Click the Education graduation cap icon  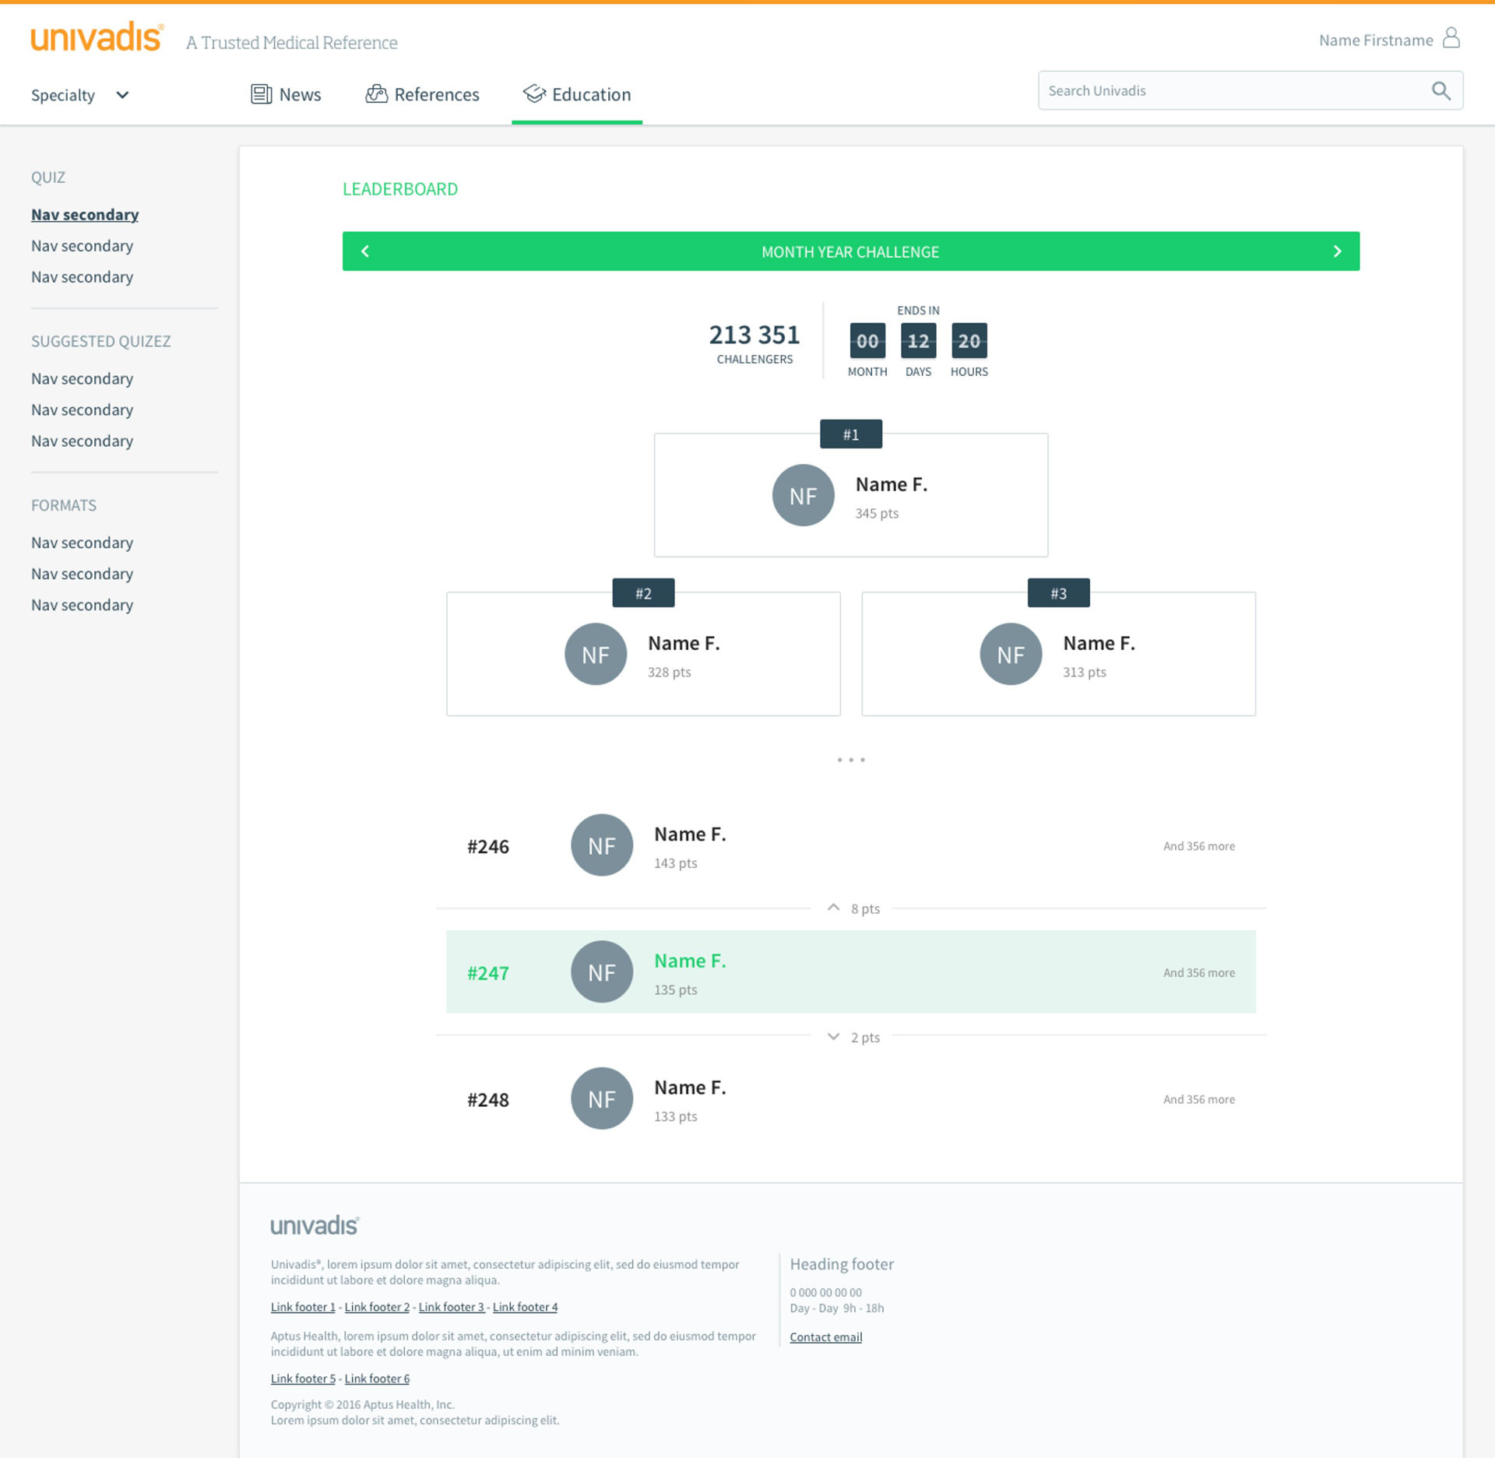tap(534, 93)
